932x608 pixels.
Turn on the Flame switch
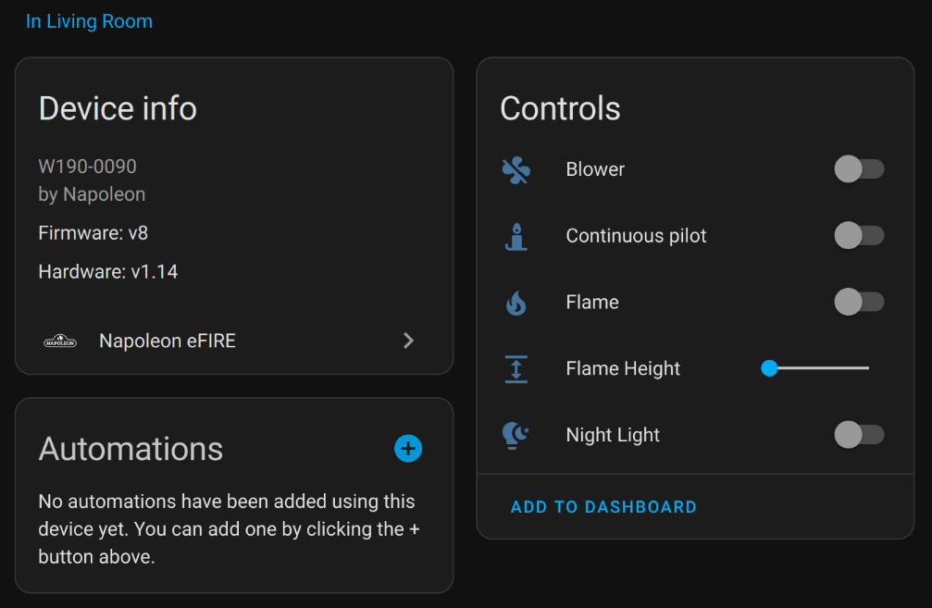(859, 303)
